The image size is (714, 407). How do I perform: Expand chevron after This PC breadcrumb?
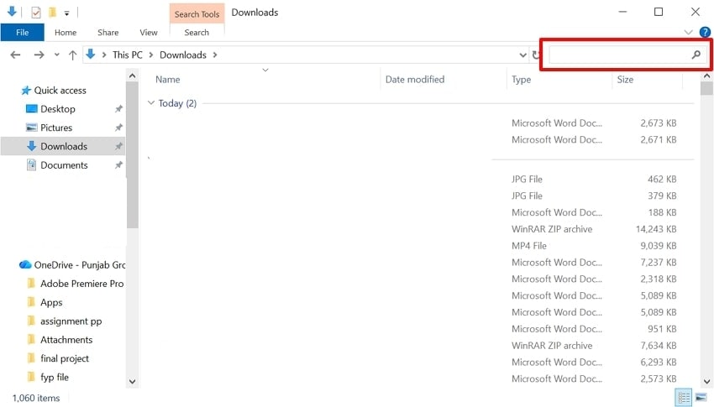coord(151,55)
